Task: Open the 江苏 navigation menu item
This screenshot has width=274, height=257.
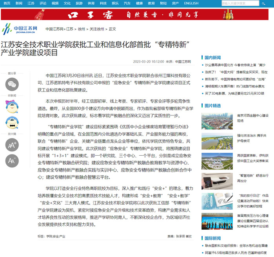Action: click(31, 3)
